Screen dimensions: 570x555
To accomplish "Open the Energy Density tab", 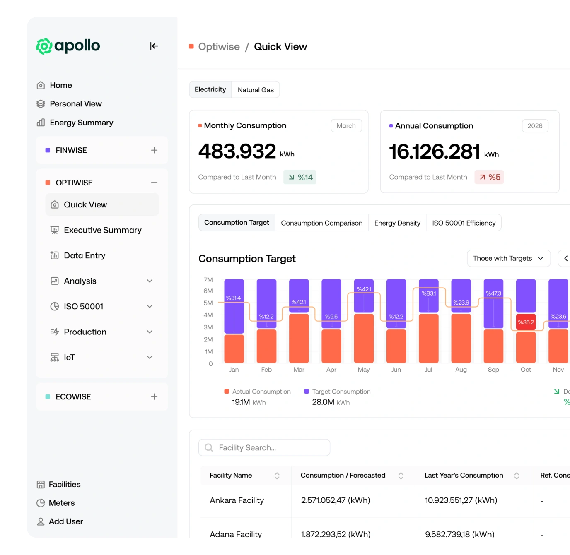I will (397, 223).
